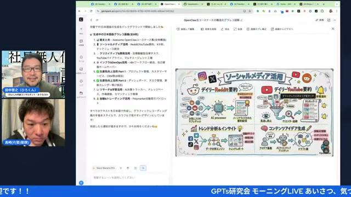Image resolution: width=351 pixels, height=197 pixels.
Task: Open the Nano Banana Pro model selector
Action: tap(104, 168)
